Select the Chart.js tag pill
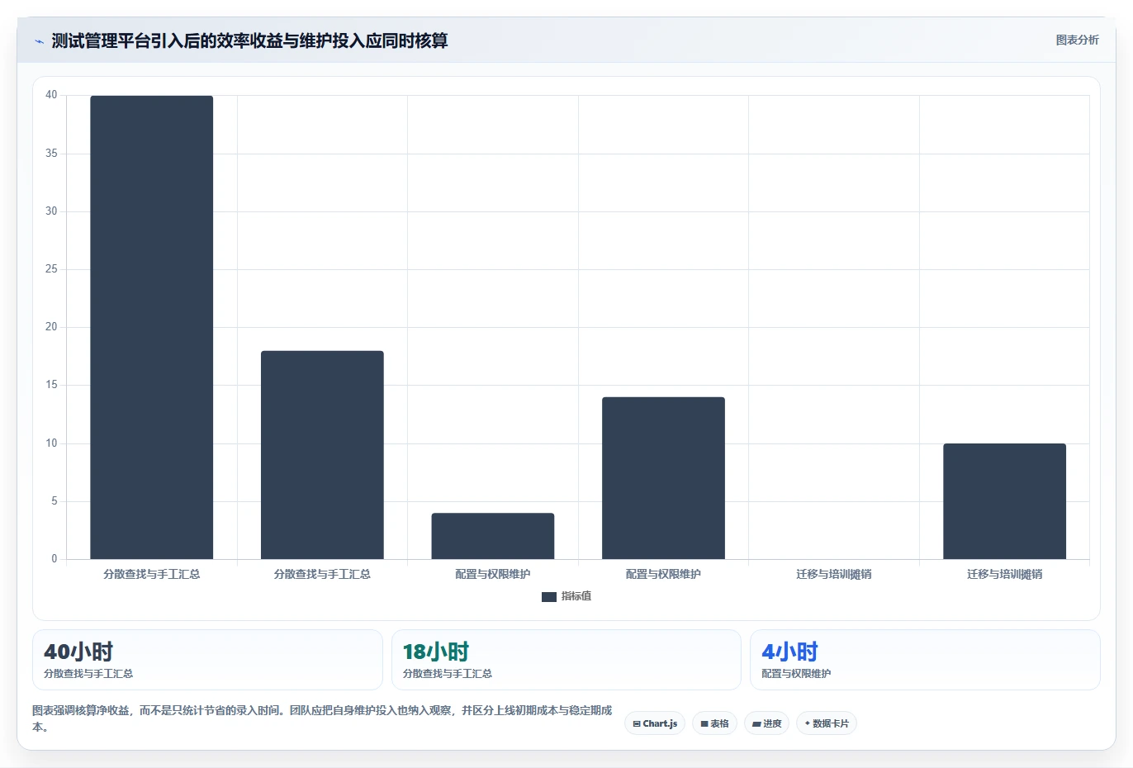The height and width of the screenshot is (768, 1133). pos(655,723)
